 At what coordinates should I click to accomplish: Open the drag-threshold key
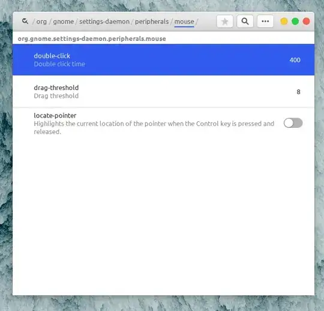pos(163,92)
